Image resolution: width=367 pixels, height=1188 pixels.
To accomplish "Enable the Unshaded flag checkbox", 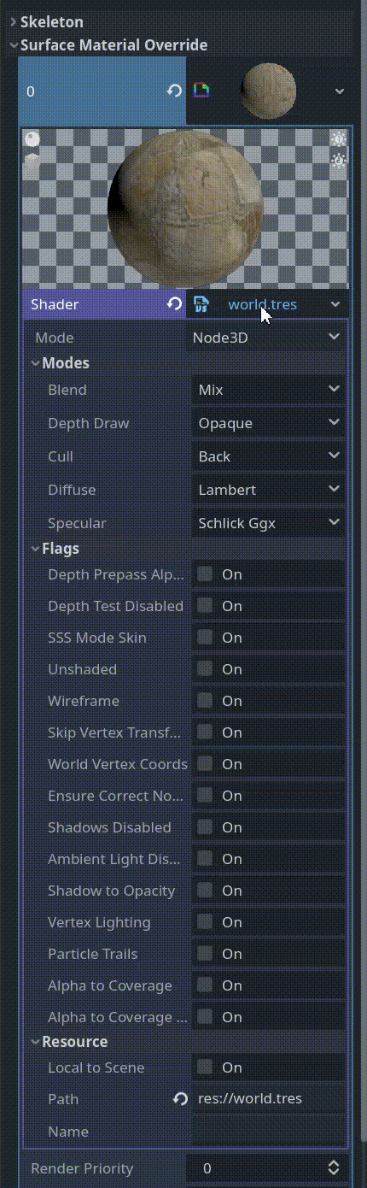I will [205, 668].
